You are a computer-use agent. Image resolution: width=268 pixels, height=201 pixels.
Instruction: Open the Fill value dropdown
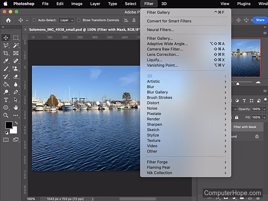click(264, 117)
